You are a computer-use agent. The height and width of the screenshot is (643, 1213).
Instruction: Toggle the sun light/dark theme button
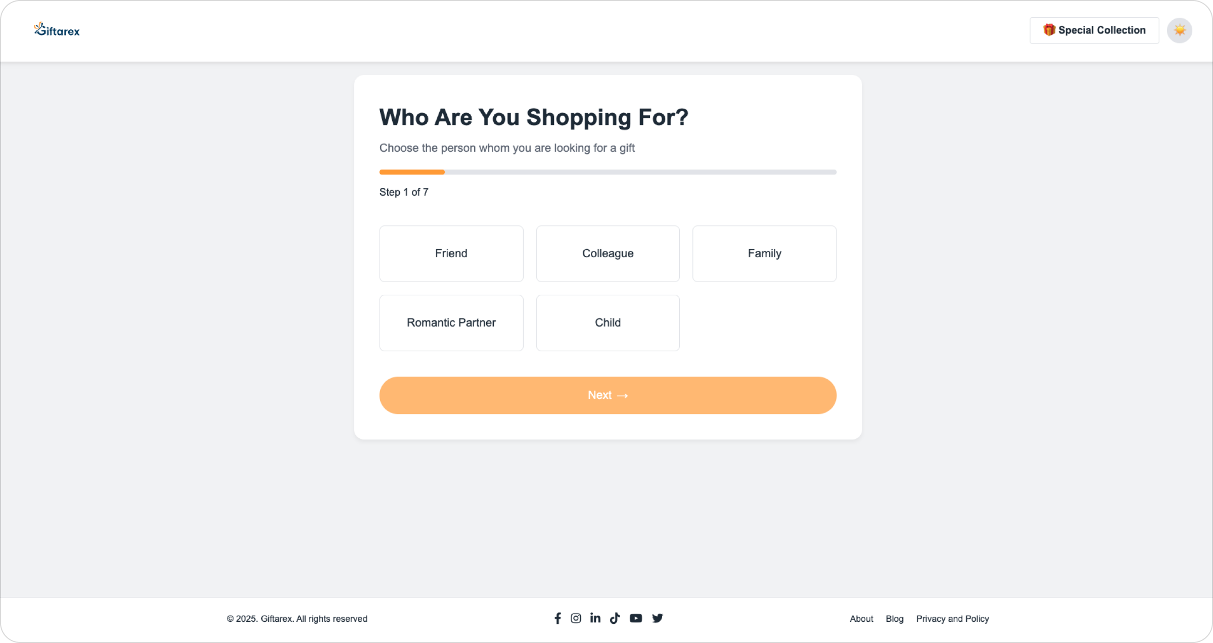[x=1179, y=30]
